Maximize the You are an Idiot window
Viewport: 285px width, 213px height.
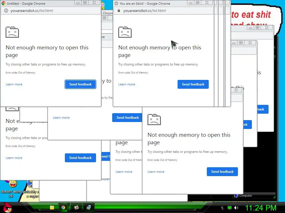click(198, 3)
